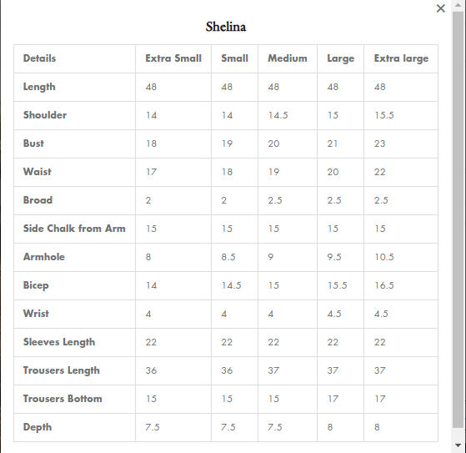This screenshot has height=453, width=466.
Task: Select the Extra Small column header
Action: [173, 58]
